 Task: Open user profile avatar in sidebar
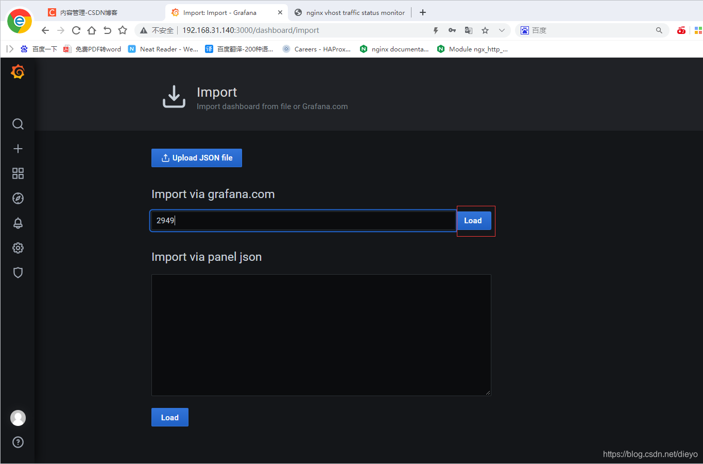click(18, 418)
